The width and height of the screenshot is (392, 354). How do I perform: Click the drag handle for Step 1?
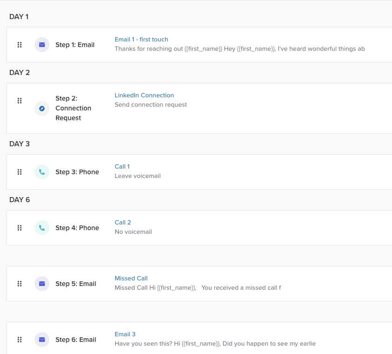pos(20,45)
